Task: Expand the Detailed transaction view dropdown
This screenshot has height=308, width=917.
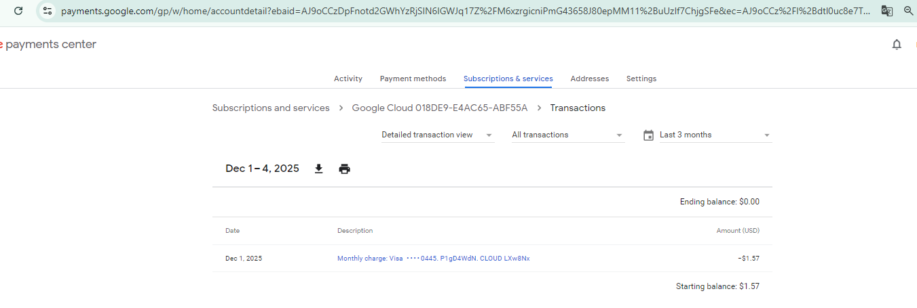Action: (x=437, y=135)
